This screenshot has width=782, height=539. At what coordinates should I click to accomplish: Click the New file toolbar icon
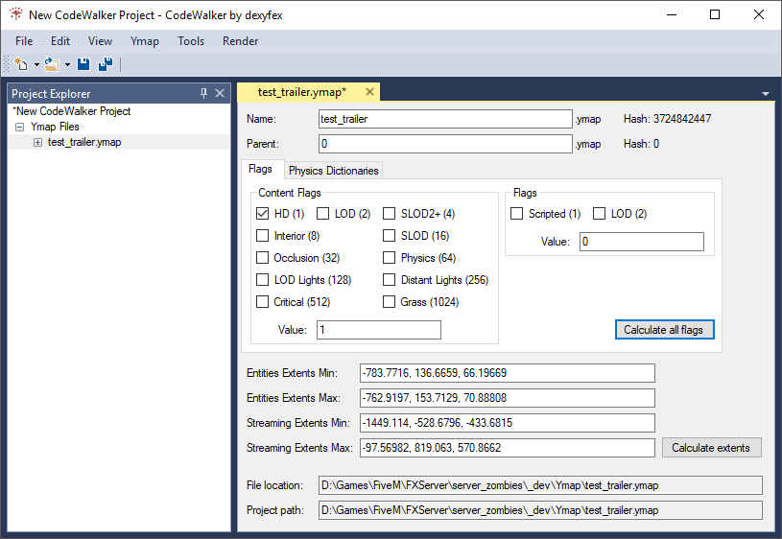pos(21,65)
